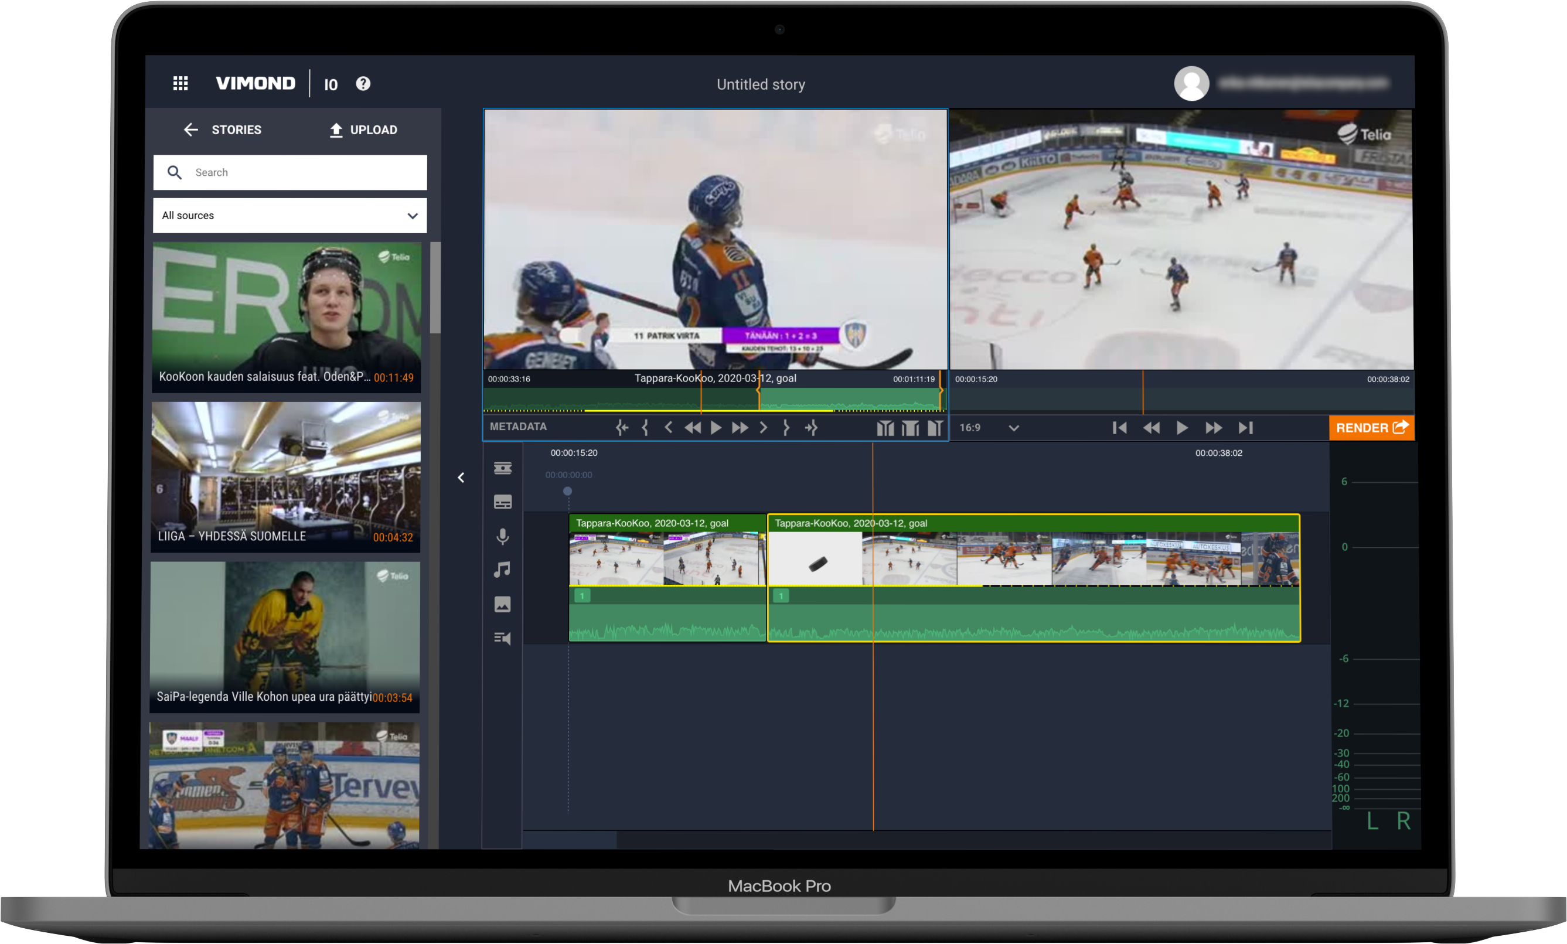Click audio channel 1 badge on second clip

(781, 596)
